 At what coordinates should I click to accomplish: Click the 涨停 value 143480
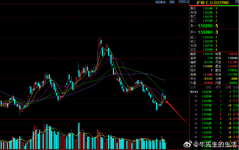pos(203,74)
